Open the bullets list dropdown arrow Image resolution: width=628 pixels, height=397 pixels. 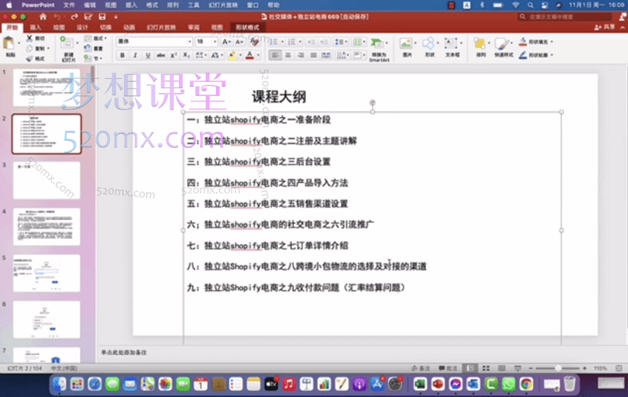coord(282,42)
